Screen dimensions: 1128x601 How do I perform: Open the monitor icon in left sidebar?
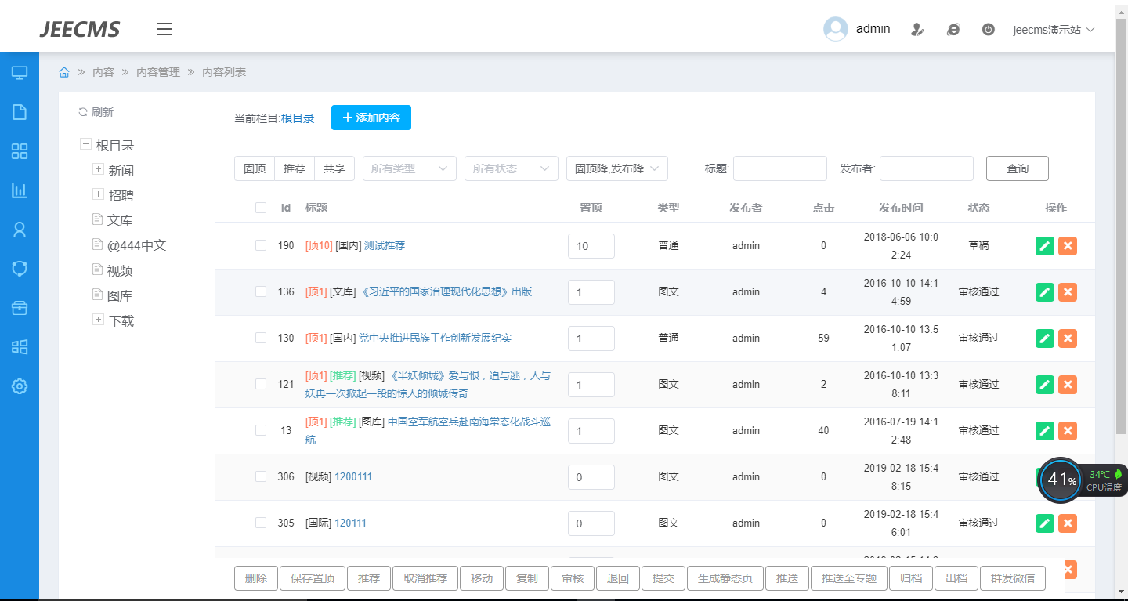[x=20, y=73]
